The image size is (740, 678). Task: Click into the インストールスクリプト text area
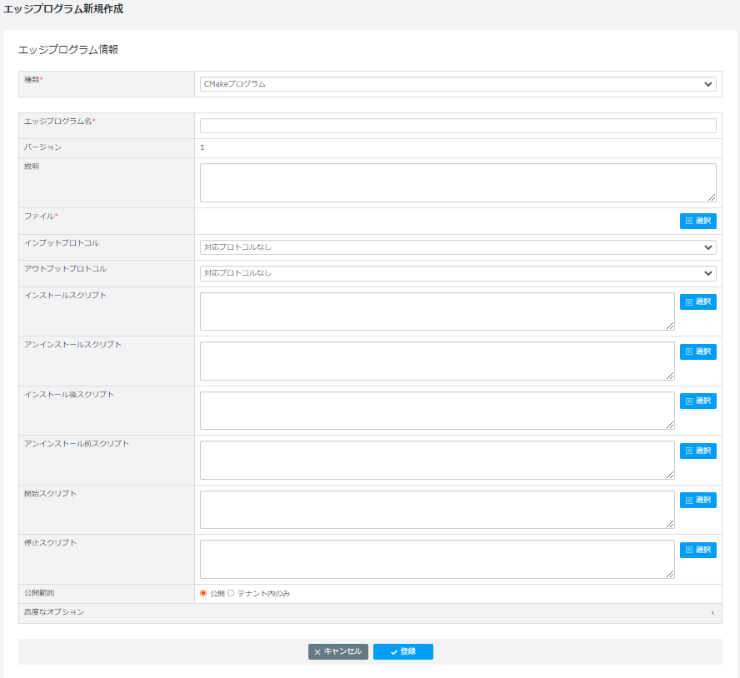tap(437, 312)
